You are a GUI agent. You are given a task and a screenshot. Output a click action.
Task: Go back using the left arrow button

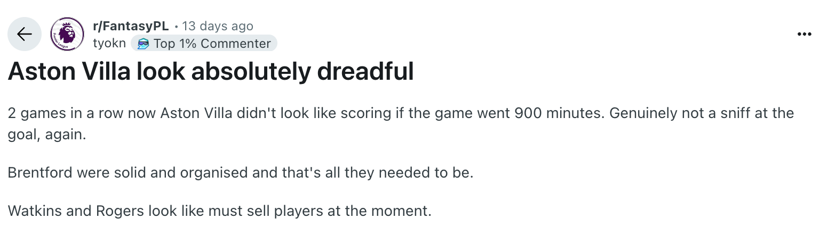pyautogui.click(x=24, y=34)
